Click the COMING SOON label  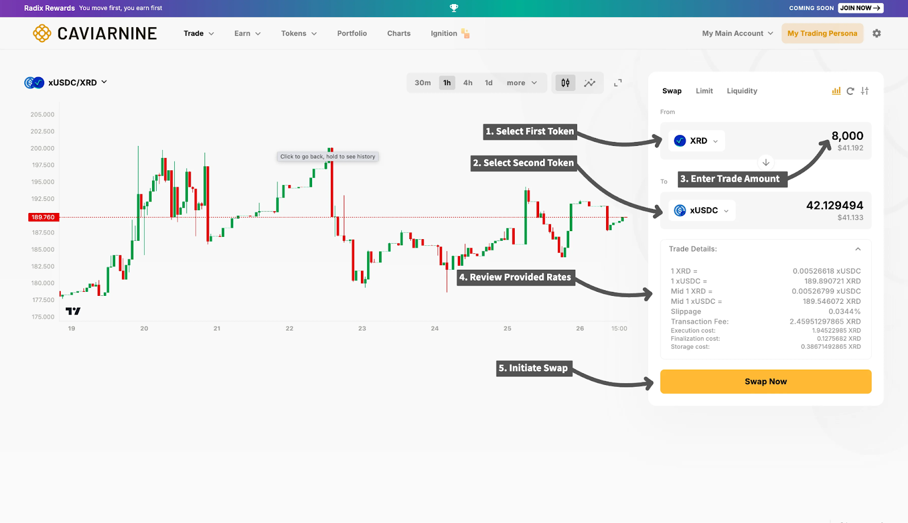click(811, 8)
